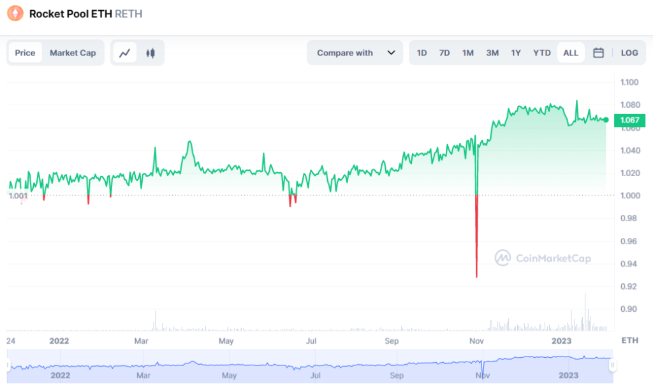This screenshot has height=389, width=653.
Task: Set chart range to 1M
Action: click(467, 53)
